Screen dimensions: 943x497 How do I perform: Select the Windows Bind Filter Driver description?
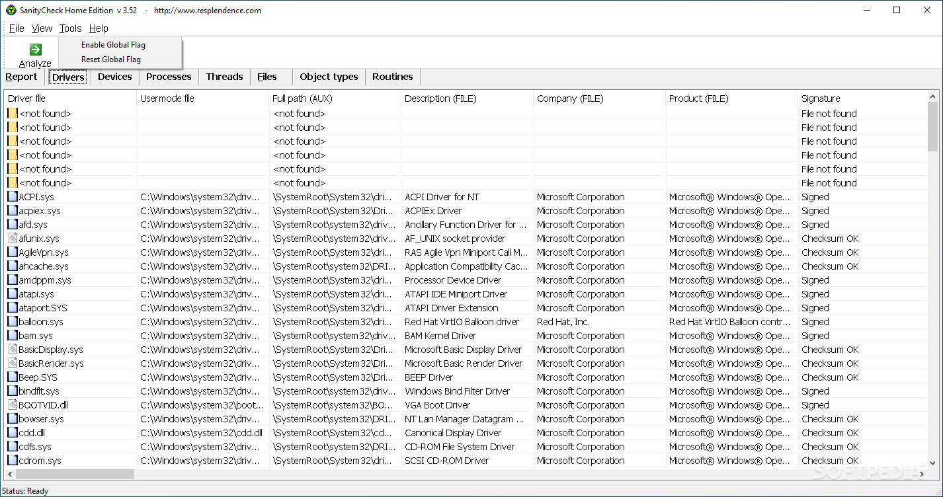pos(459,391)
